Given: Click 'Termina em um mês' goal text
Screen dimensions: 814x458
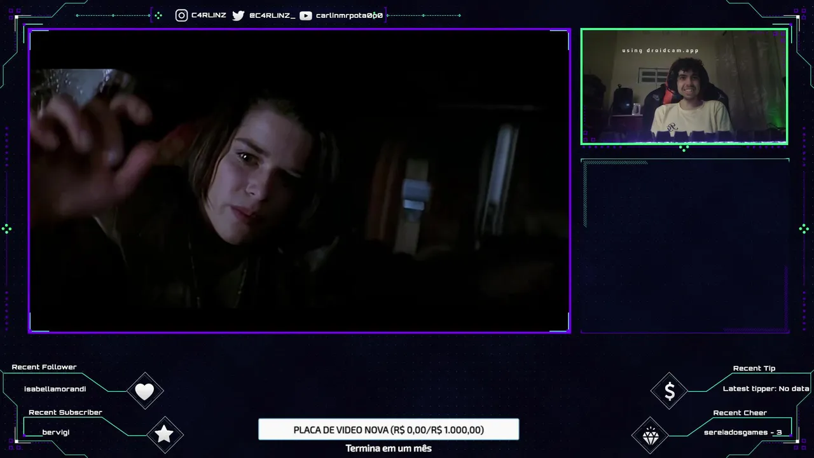Looking at the screenshot, I should click(389, 448).
